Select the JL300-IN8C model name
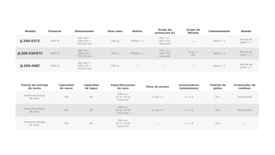The width and height of the screenshot is (275, 155). (x=30, y=66)
